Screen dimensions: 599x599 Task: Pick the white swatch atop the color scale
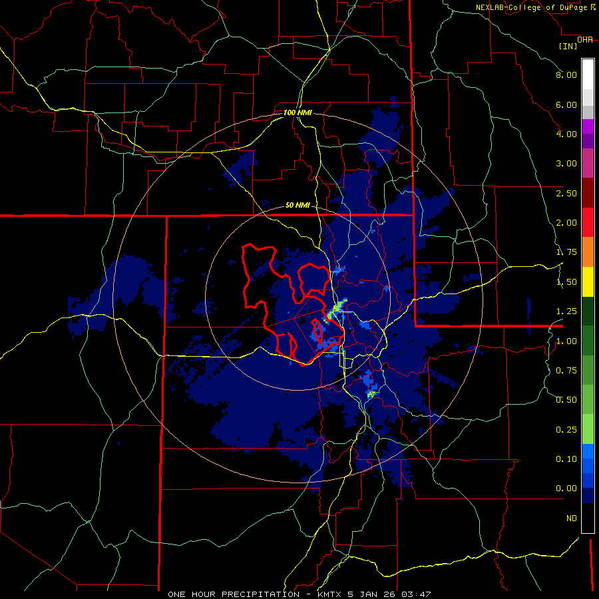588,75
